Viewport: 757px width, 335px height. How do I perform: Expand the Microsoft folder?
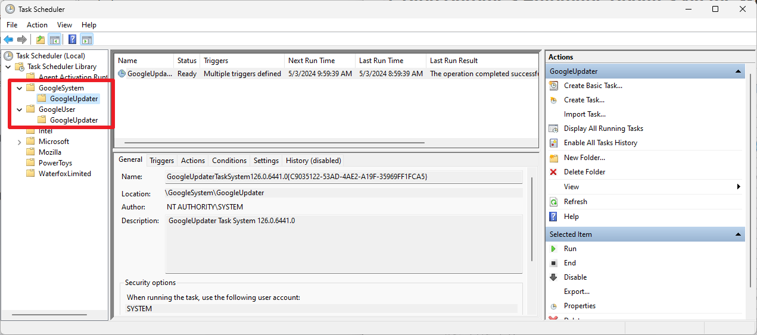pyautogui.click(x=20, y=142)
